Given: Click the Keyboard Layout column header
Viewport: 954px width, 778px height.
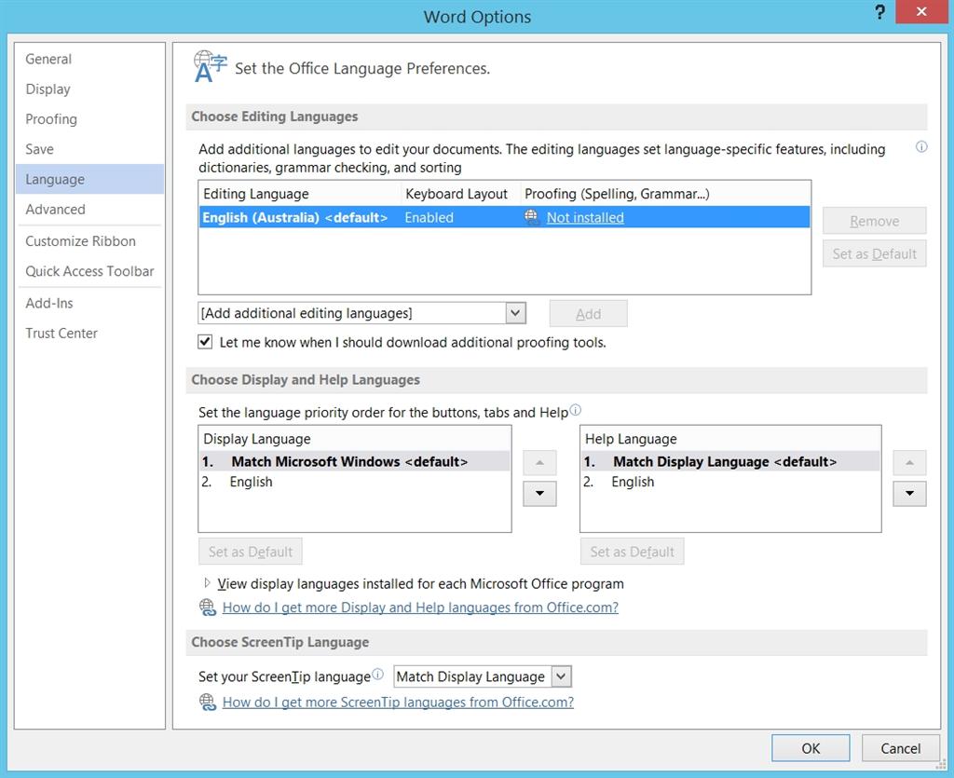Looking at the screenshot, I should [461, 194].
